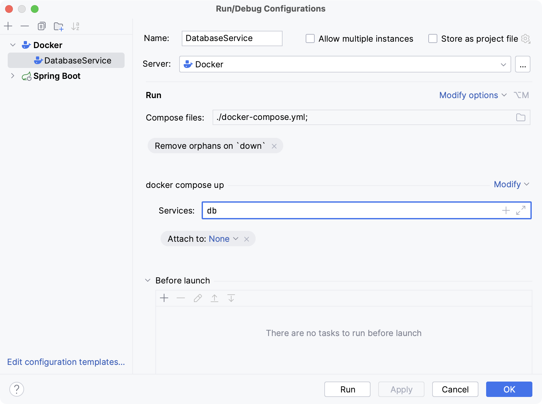
Task: Remove the Remove orphans on down option
Action: tap(275, 146)
